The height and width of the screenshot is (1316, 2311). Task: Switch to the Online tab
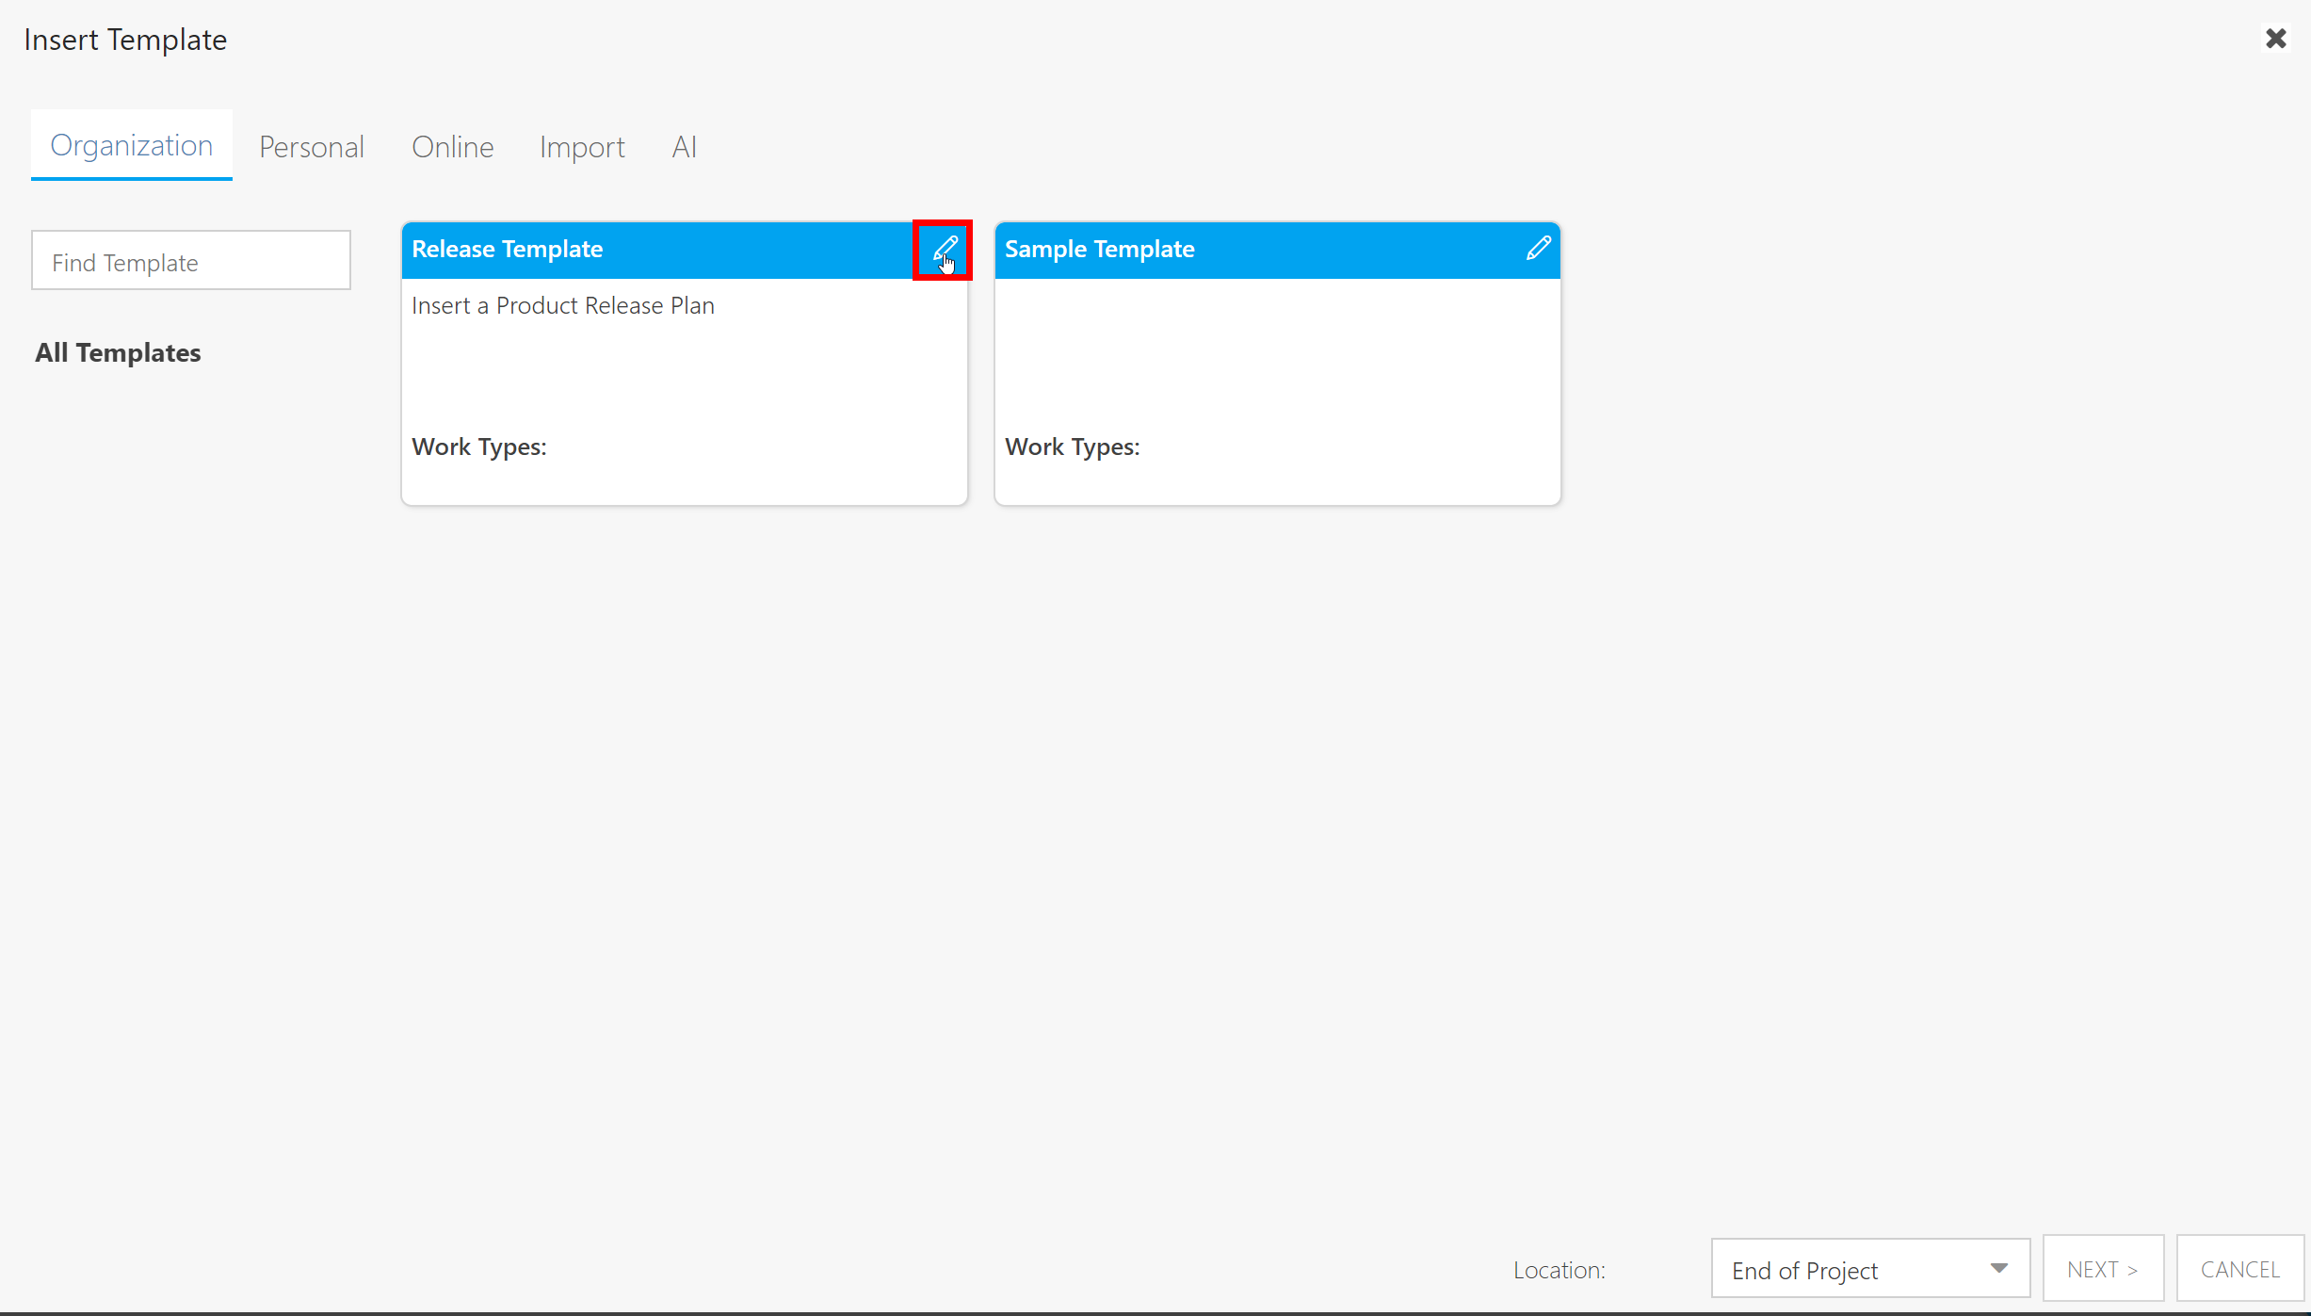click(x=452, y=147)
